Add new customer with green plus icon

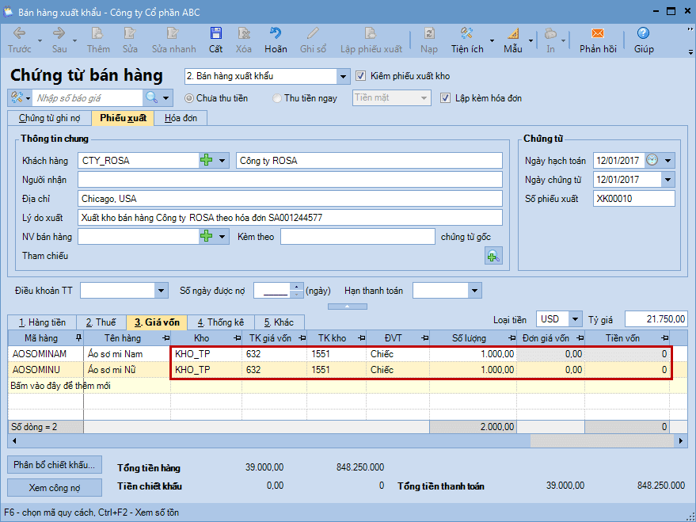tap(207, 160)
